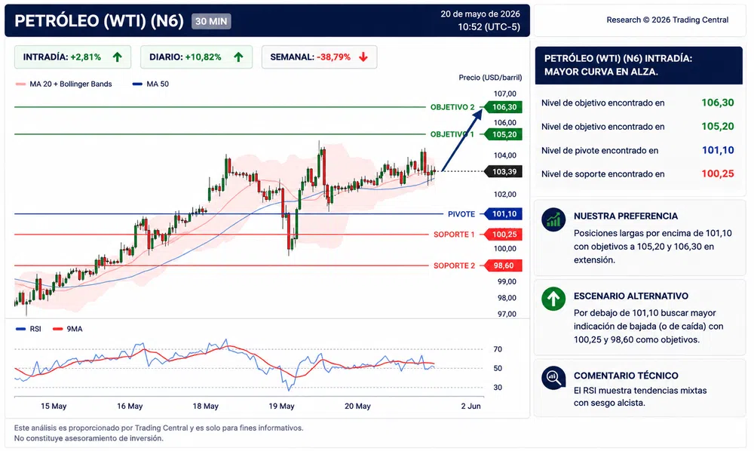Screen dimensions: 754x451
Task: Click the 102,00 price axis label
Action: (505, 195)
